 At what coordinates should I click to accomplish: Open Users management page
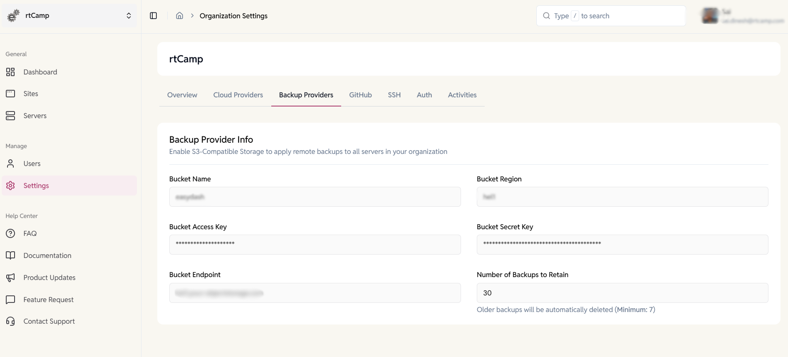point(32,164)
